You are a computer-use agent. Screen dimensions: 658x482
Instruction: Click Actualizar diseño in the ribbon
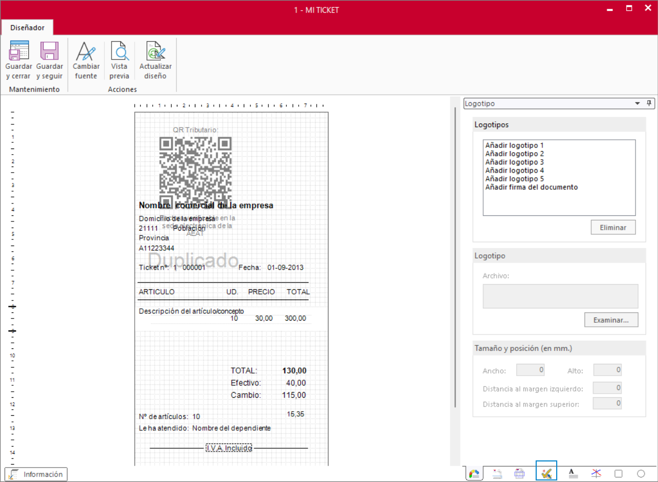click(155, 61)
